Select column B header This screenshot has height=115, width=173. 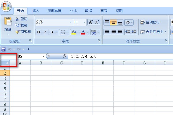pos(41,63)
